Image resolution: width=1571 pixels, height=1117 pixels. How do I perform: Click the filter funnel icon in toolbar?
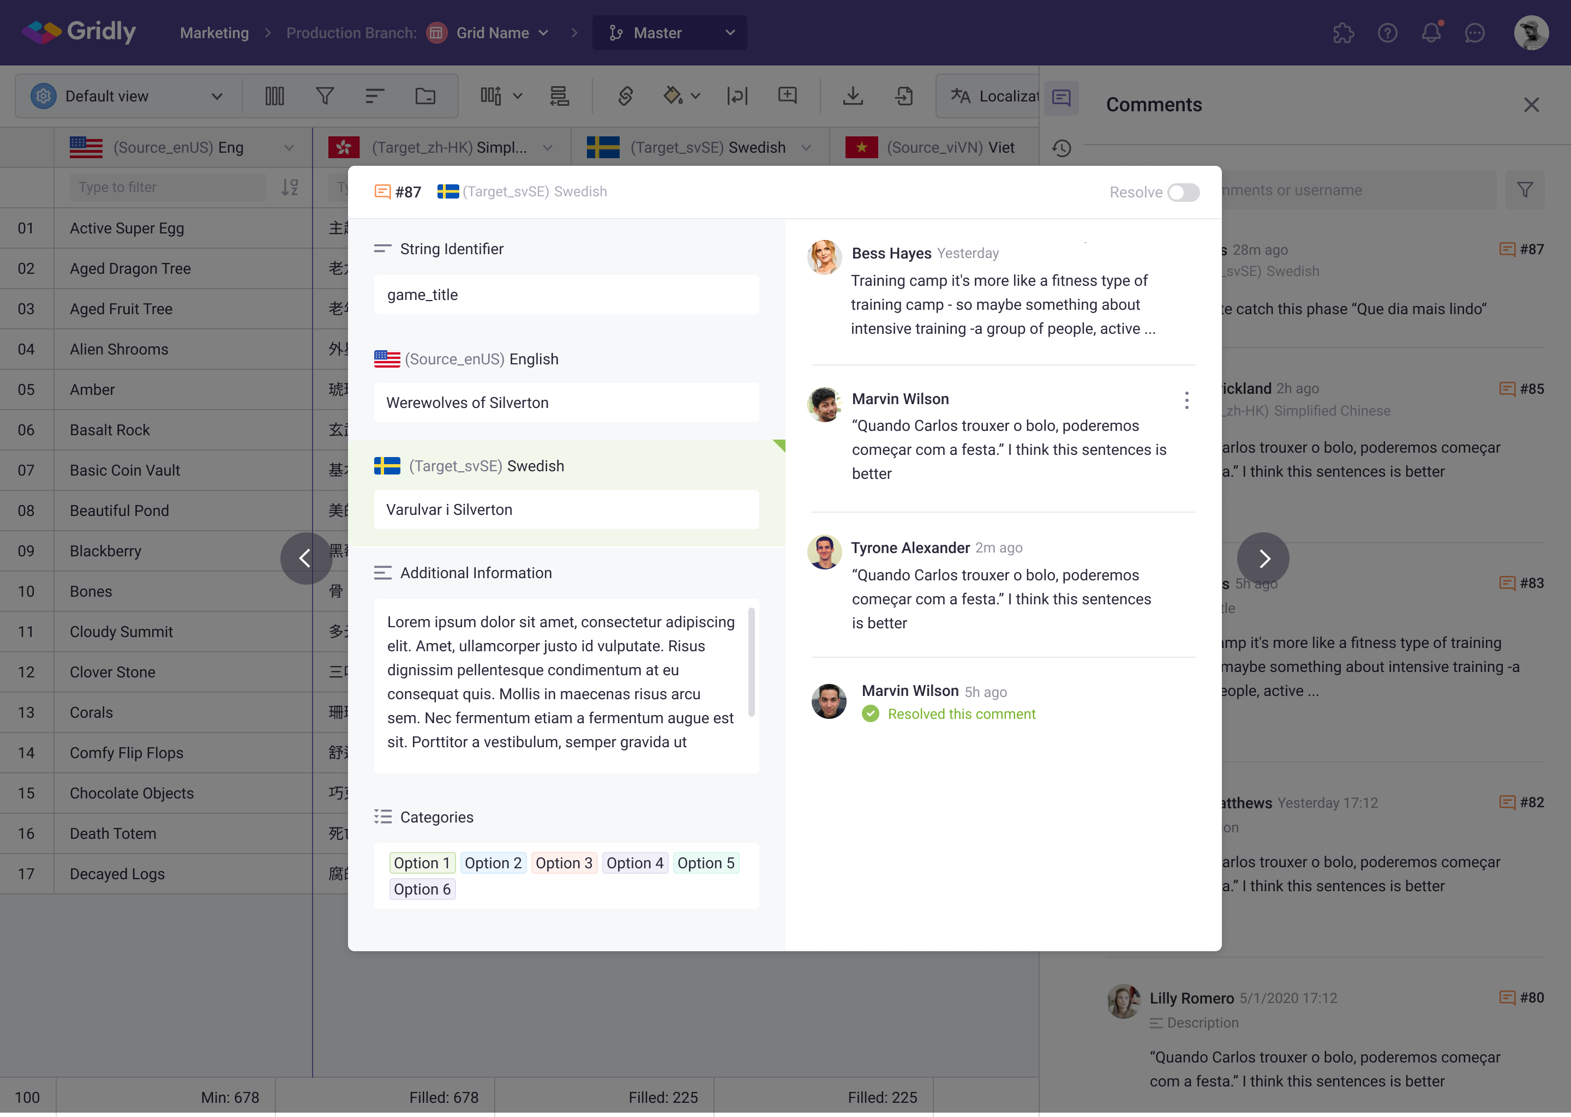click(x=325, y=97)
